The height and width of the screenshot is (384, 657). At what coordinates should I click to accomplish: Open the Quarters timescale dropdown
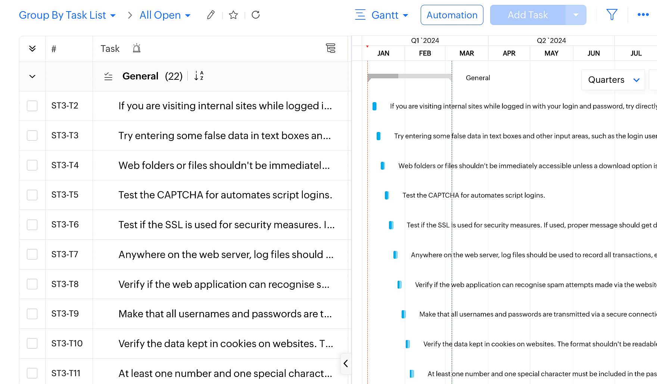613,80
